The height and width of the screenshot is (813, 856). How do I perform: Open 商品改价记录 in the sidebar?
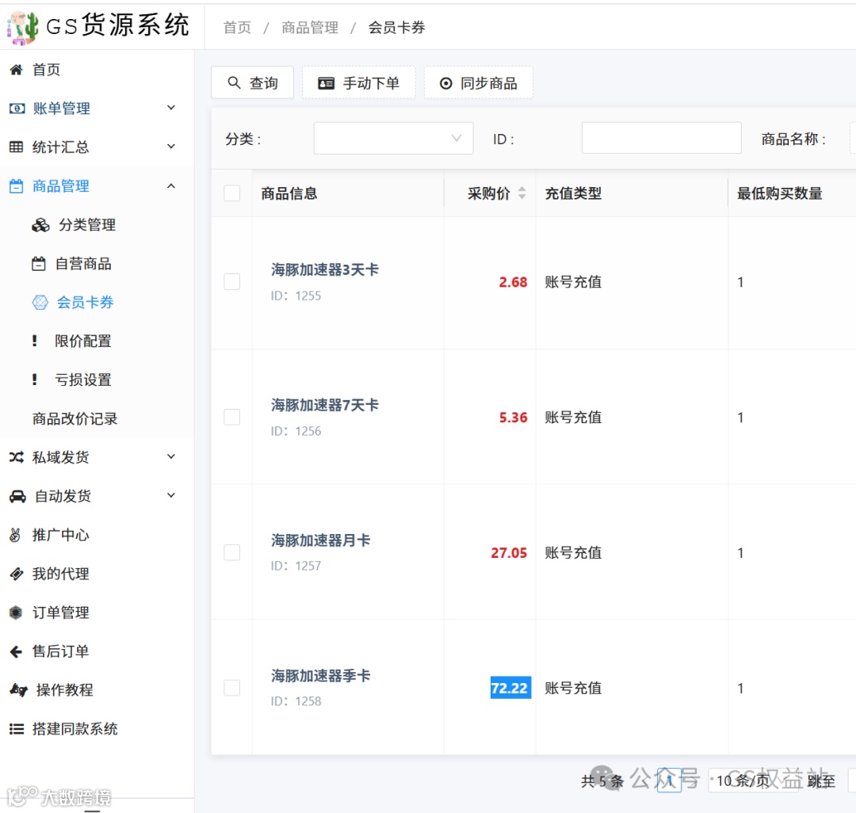pos(75,418)
